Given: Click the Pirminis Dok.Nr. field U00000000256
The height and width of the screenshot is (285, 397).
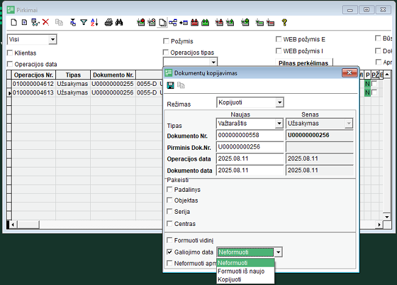Looking at the screenshot, I should point(250,147).
